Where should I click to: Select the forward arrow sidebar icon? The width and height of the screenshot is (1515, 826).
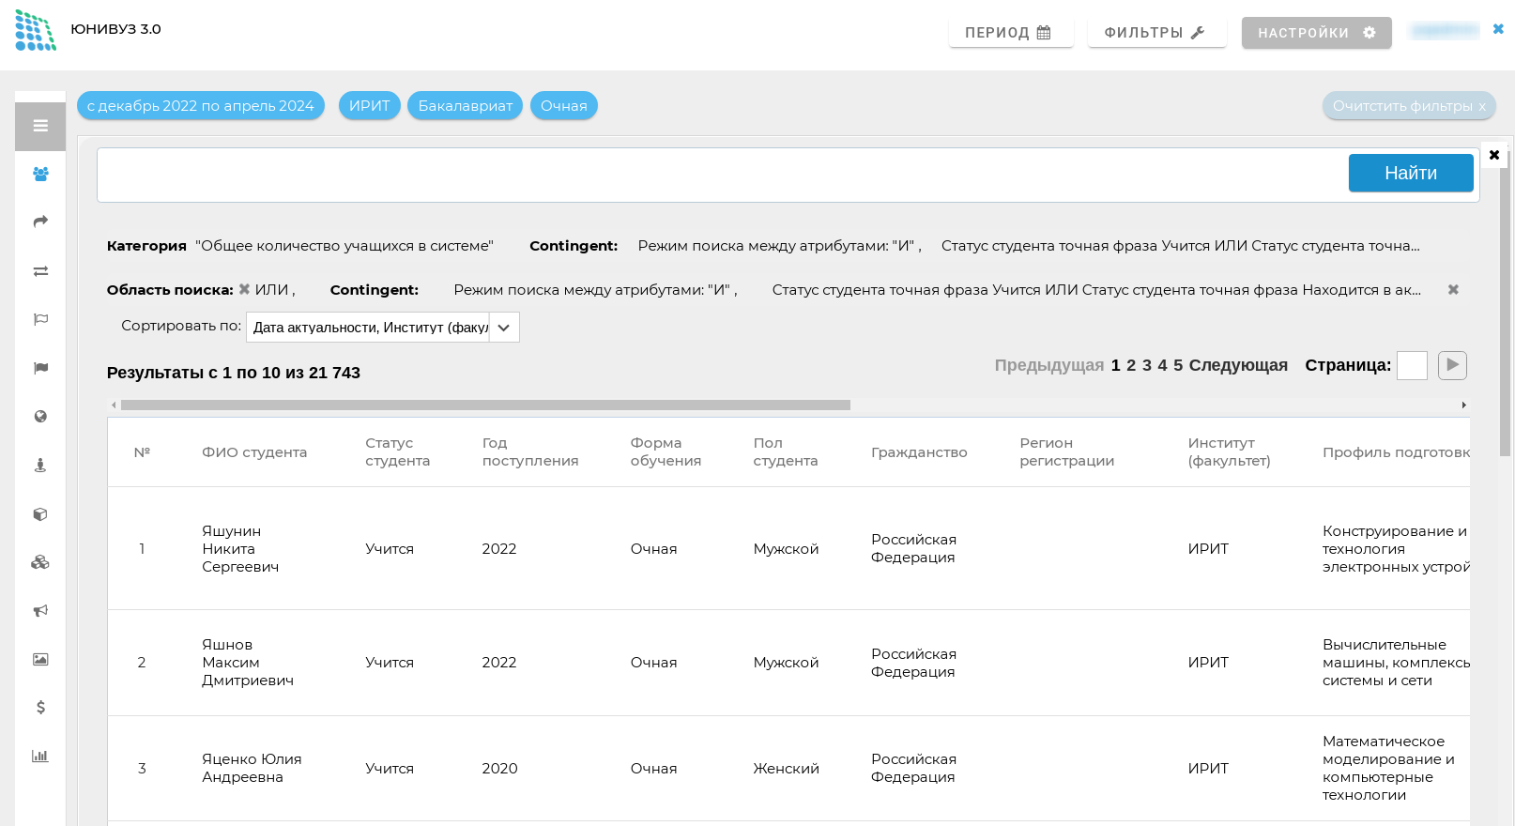(40, 222)
